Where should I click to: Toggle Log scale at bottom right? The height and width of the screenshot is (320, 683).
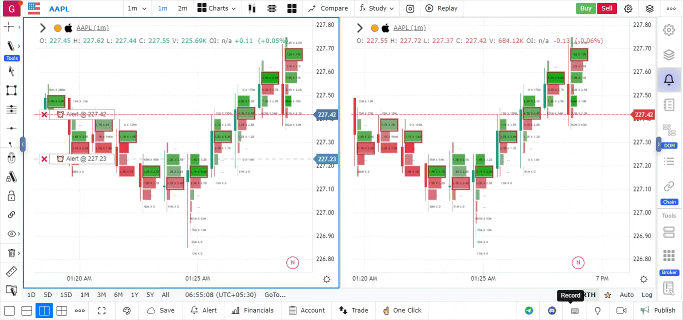[647, 295]
